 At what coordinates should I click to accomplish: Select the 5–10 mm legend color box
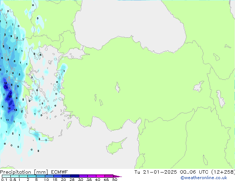click(40, 176)
